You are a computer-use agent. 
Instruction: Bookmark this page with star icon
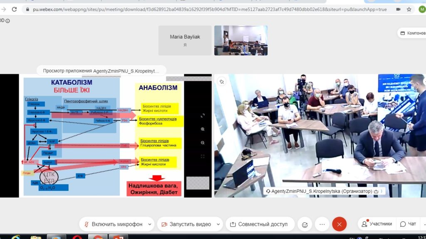409,9
